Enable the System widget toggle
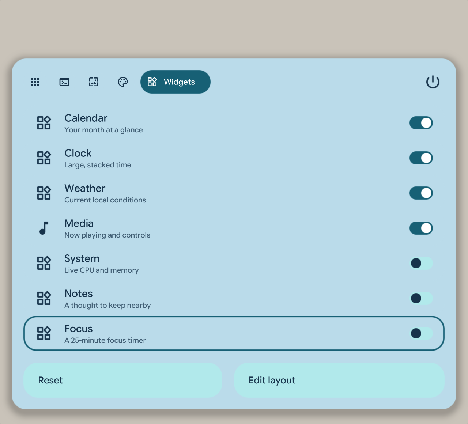Viewport: 468px width, 424px height. click(421, 263)
